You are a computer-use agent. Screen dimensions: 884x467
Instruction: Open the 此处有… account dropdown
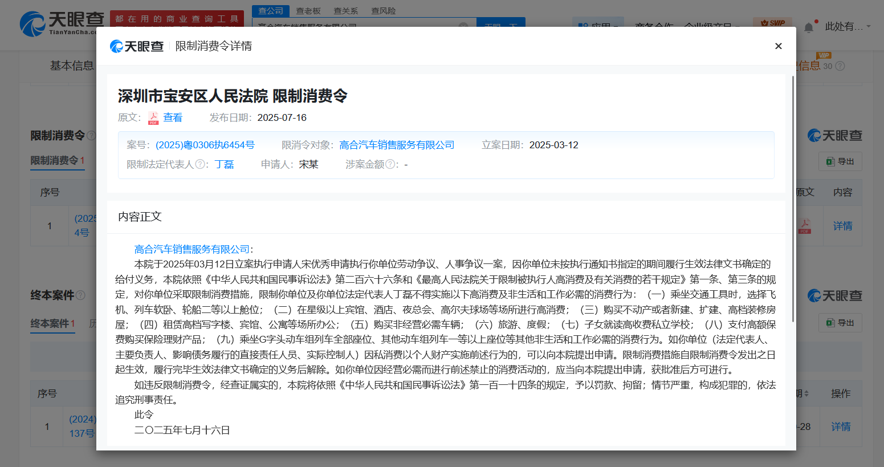tap(848, 27)
